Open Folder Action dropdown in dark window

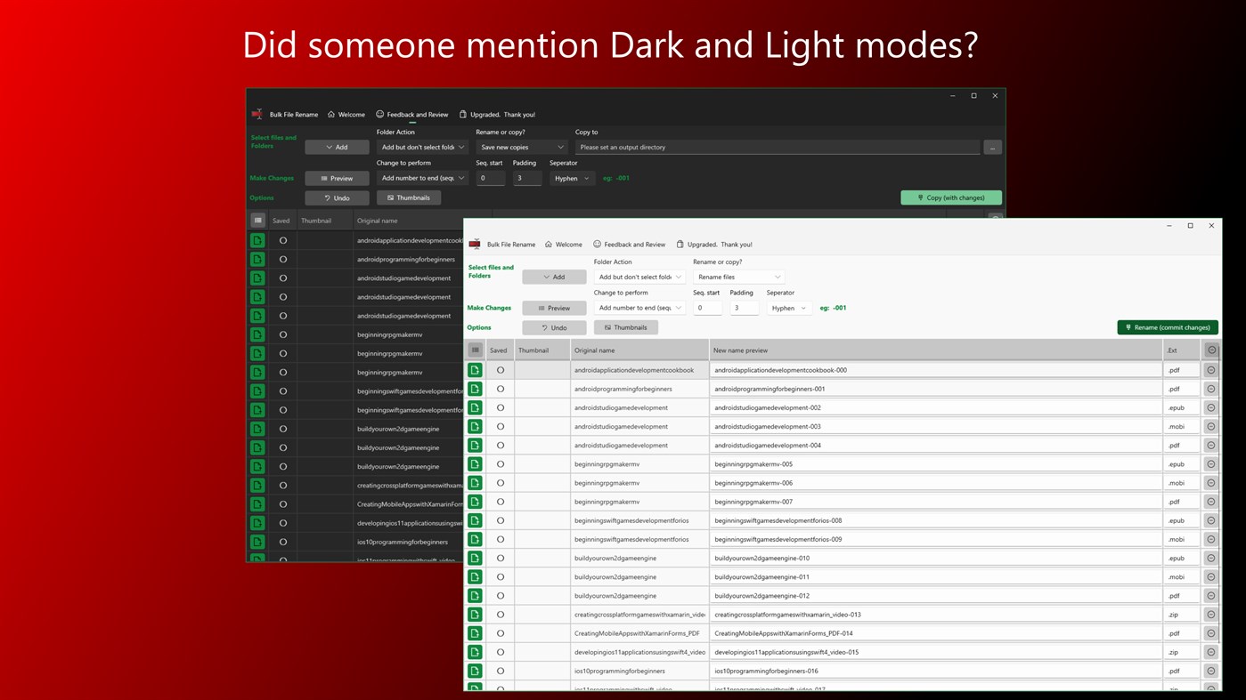pos(423,147)
